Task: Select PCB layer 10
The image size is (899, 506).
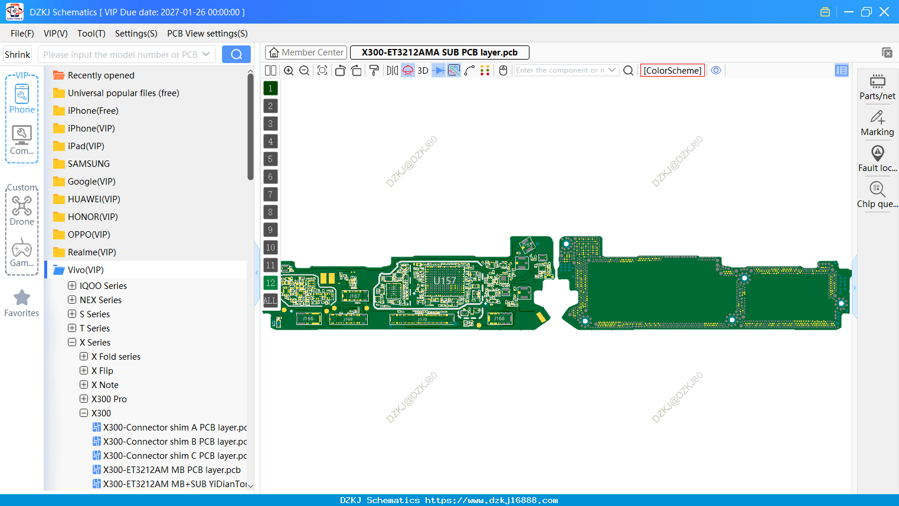Action: pos(270,248)
